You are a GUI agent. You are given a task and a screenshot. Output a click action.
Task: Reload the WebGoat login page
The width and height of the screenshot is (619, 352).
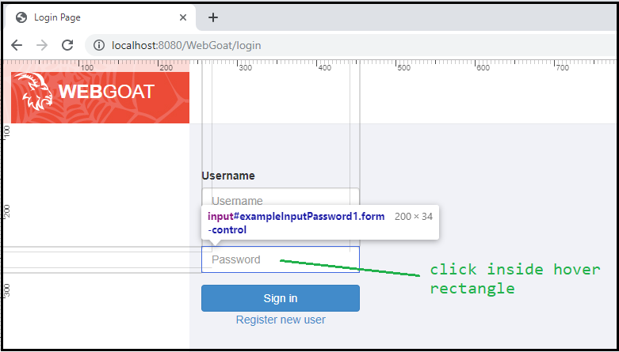click(x=67, y=45)
